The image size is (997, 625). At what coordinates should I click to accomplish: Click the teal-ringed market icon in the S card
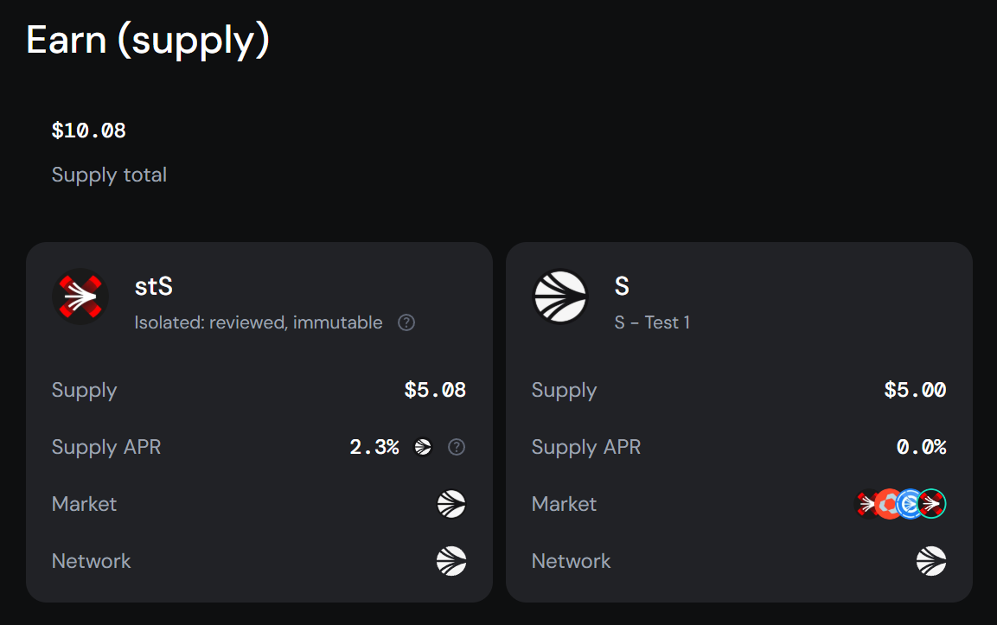pyautogui.click(x=932, y=504)
